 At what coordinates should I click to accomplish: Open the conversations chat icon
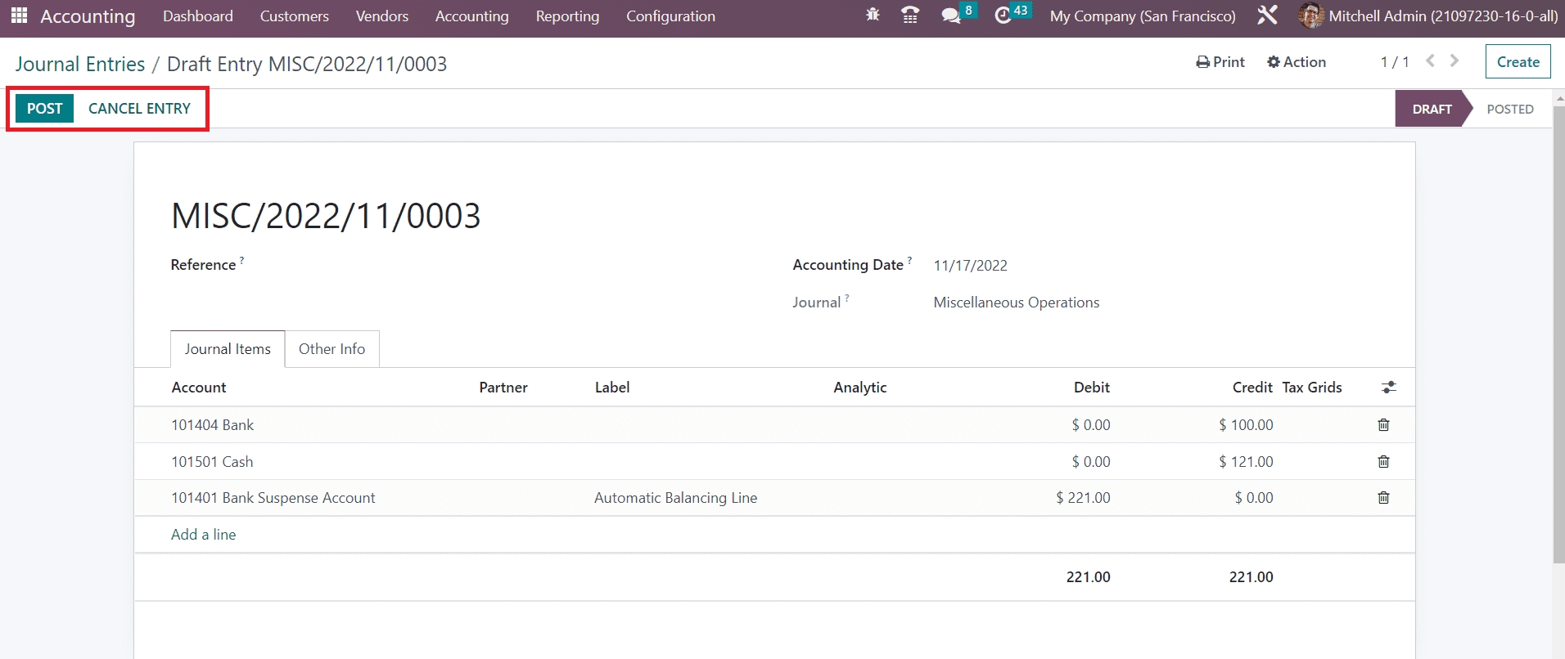[951, 16]
